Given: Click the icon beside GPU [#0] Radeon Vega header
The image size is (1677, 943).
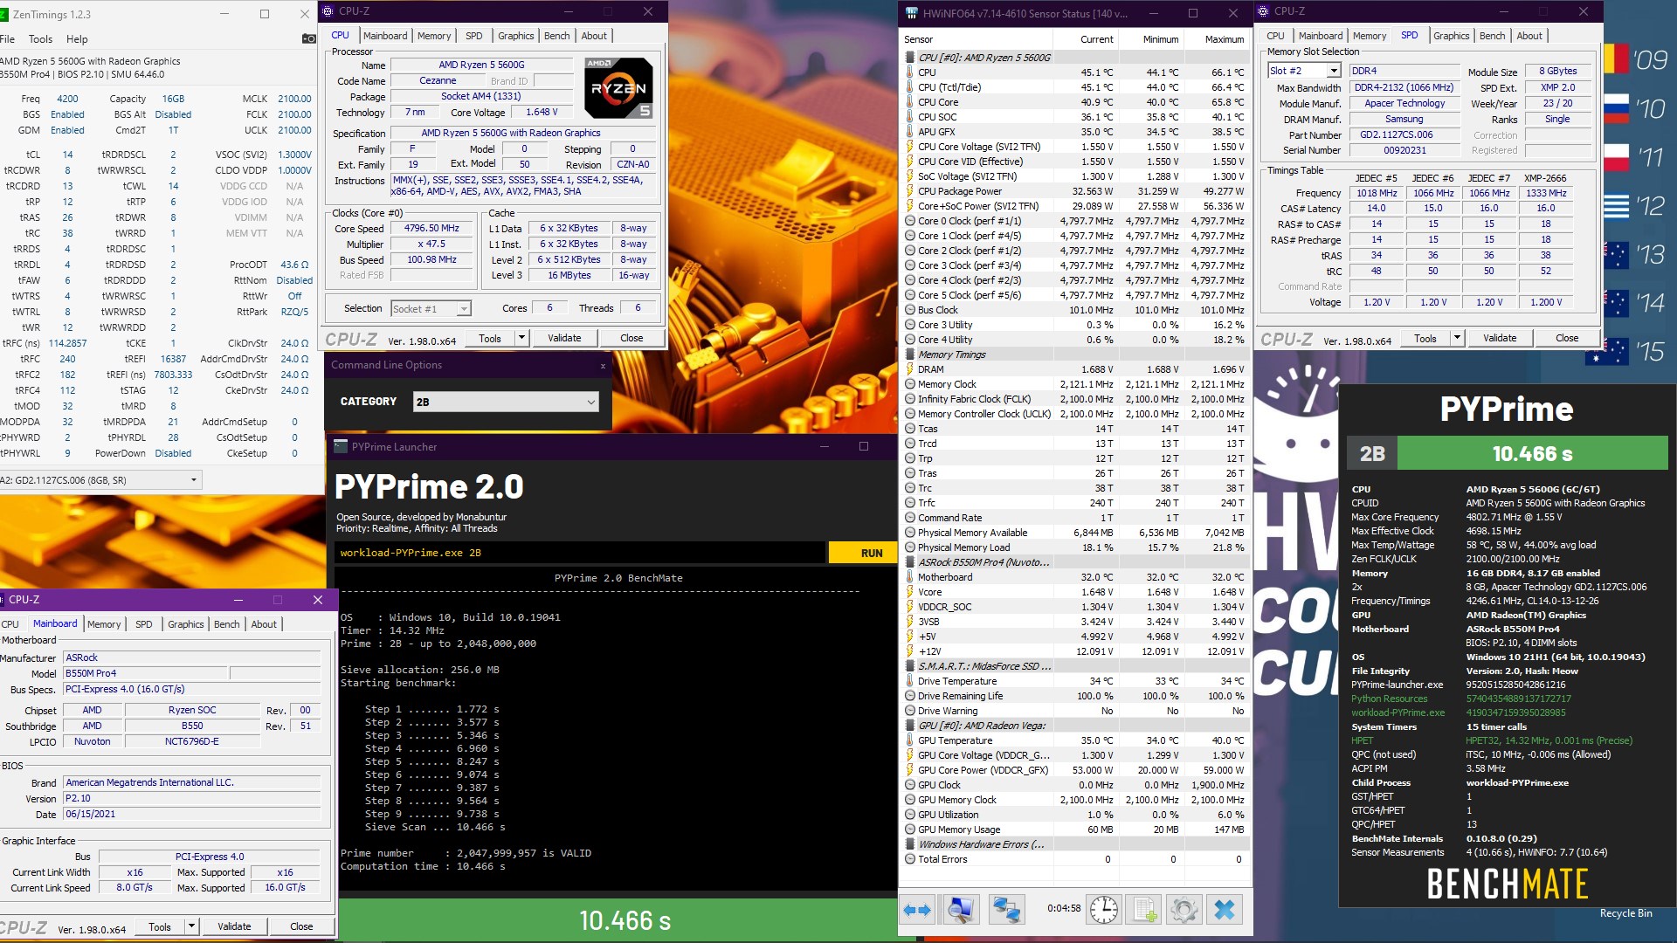Looking at the screenshot, I should pyautogui.click(x=910, y=726).
